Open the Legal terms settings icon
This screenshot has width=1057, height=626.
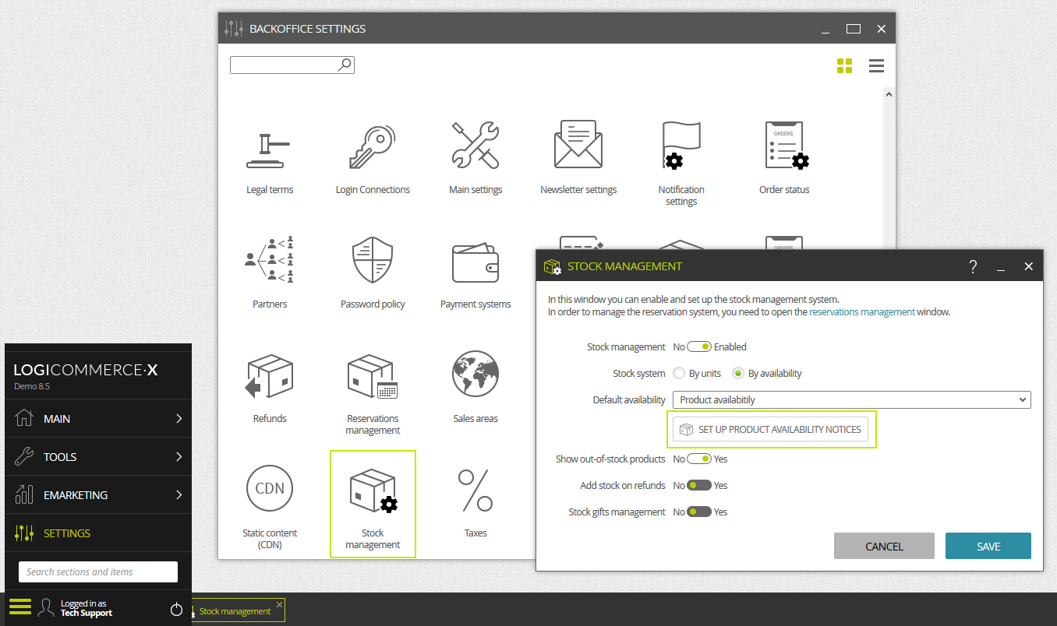pyautogui.click(x=269, y=149)
